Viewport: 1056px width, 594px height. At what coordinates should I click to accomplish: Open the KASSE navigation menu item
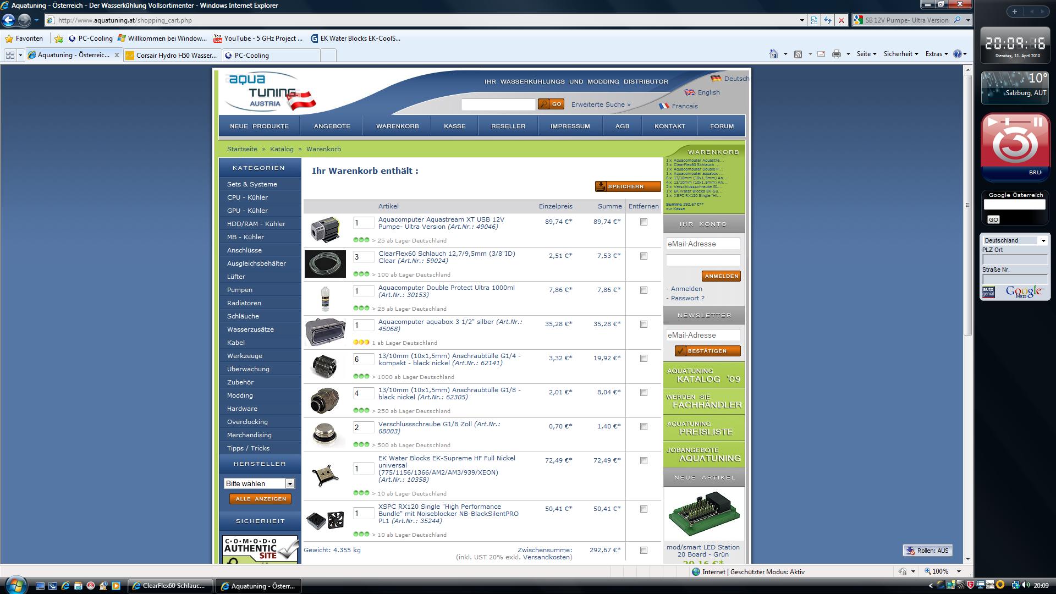click(x=455, y=126)
